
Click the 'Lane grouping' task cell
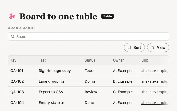[x=51, y=81]
